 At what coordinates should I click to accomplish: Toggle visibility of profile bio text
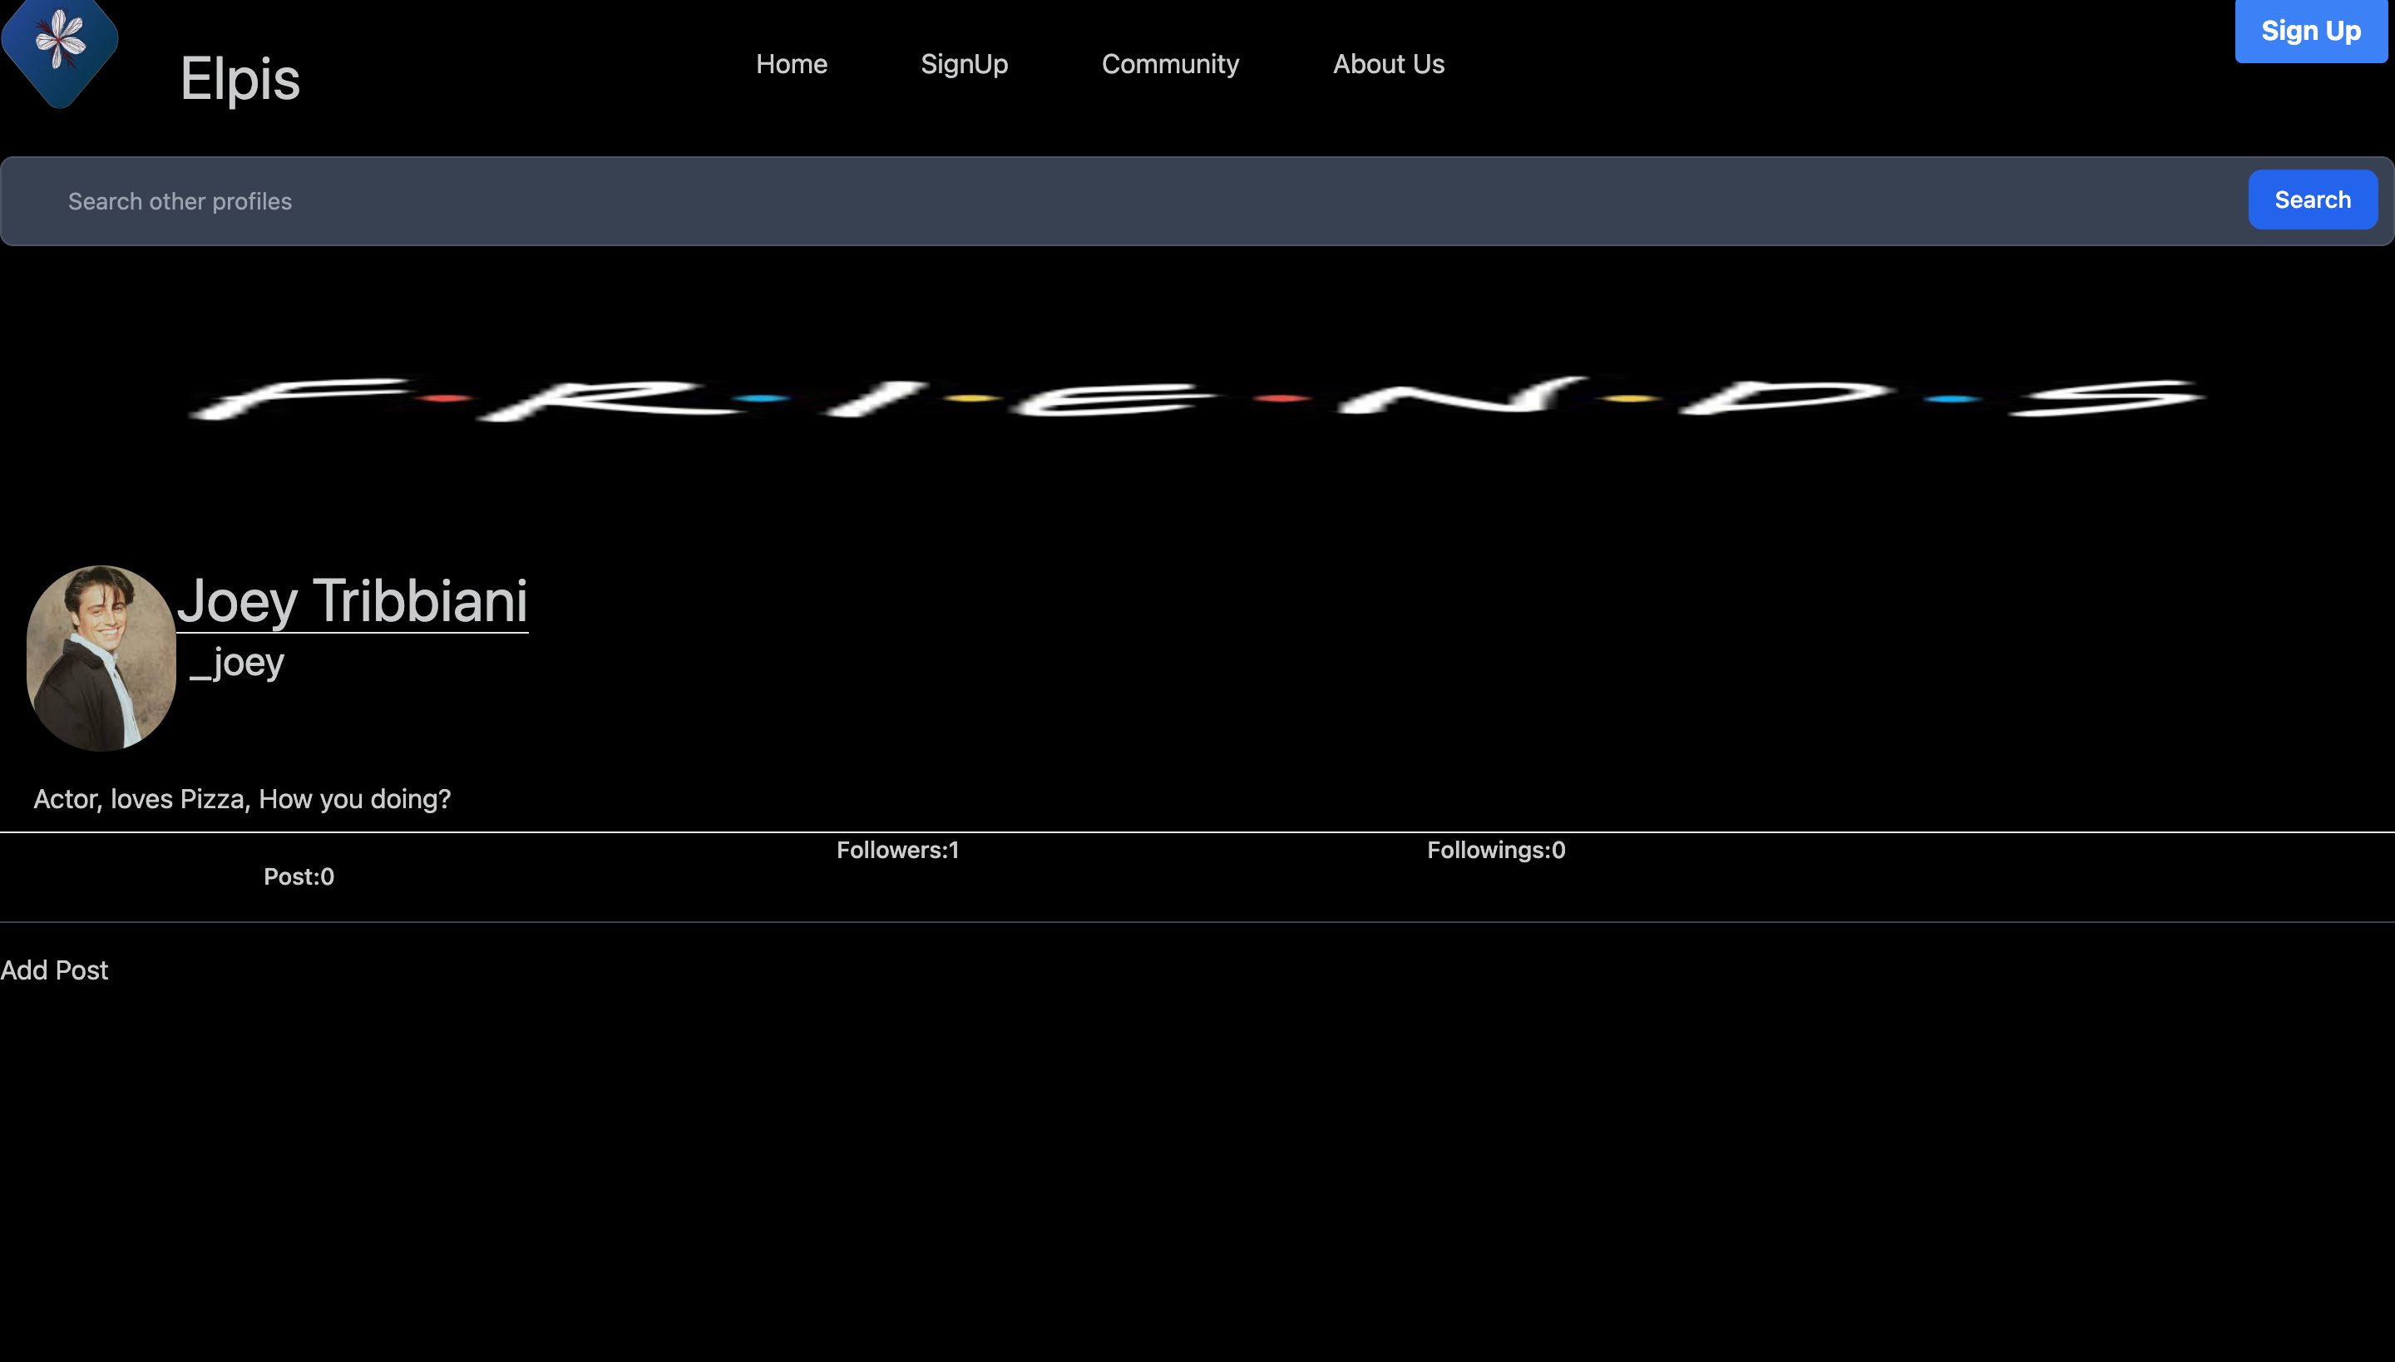[x=242, y=797]
